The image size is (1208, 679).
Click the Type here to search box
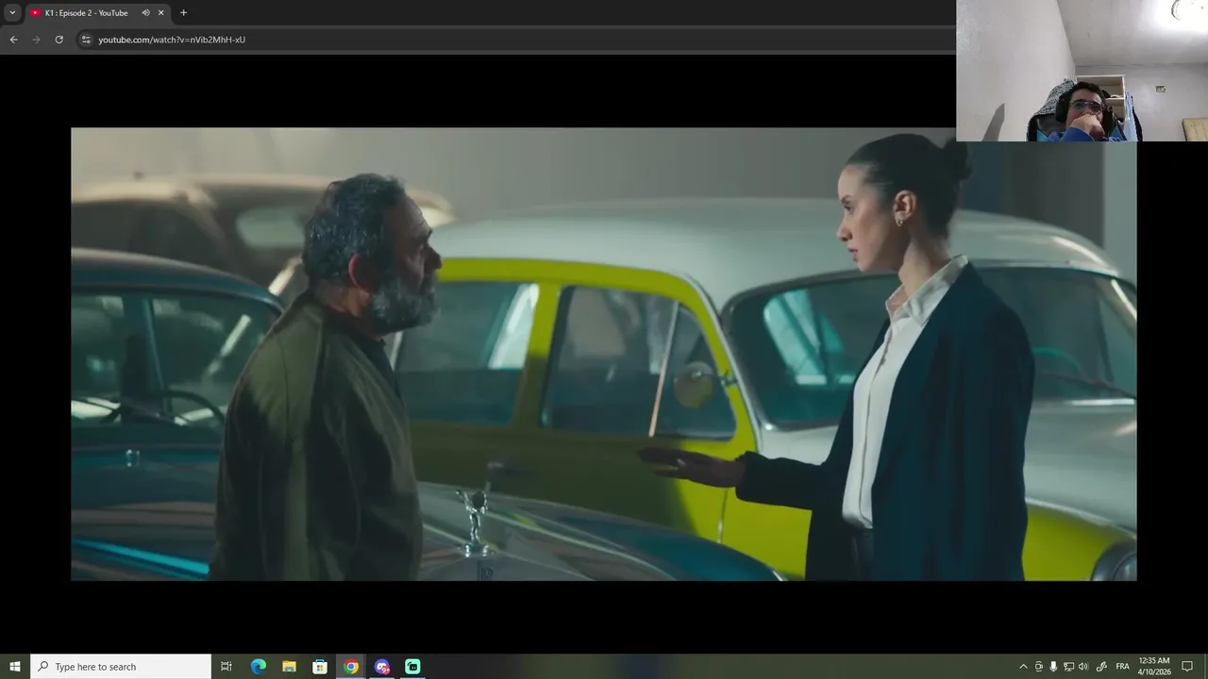(x=121, y=667)
